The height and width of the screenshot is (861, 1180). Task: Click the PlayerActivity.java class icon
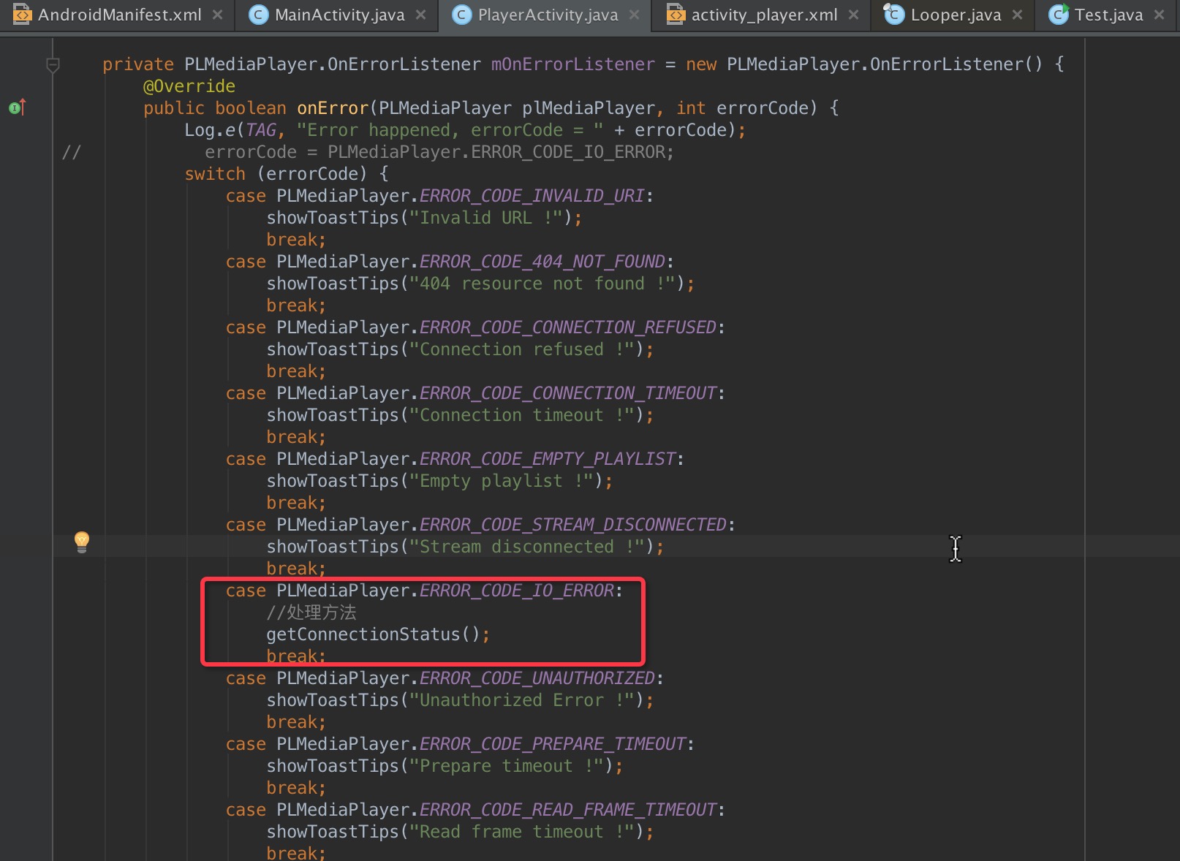tap(461, 15)
